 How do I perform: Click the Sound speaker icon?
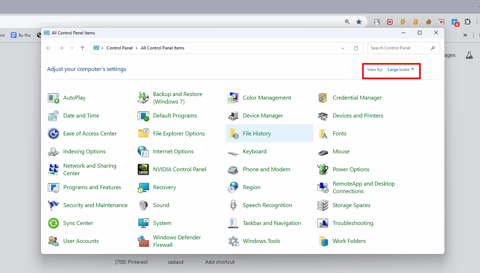pyautogui.click(x=143, y=205)
